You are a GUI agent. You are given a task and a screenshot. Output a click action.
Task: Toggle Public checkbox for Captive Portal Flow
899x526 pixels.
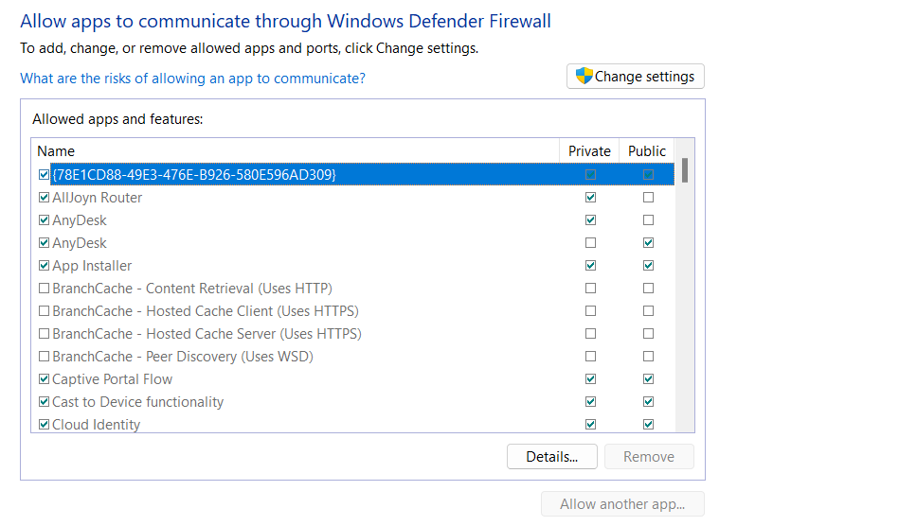pyautogui.click(x=648, y=379)
